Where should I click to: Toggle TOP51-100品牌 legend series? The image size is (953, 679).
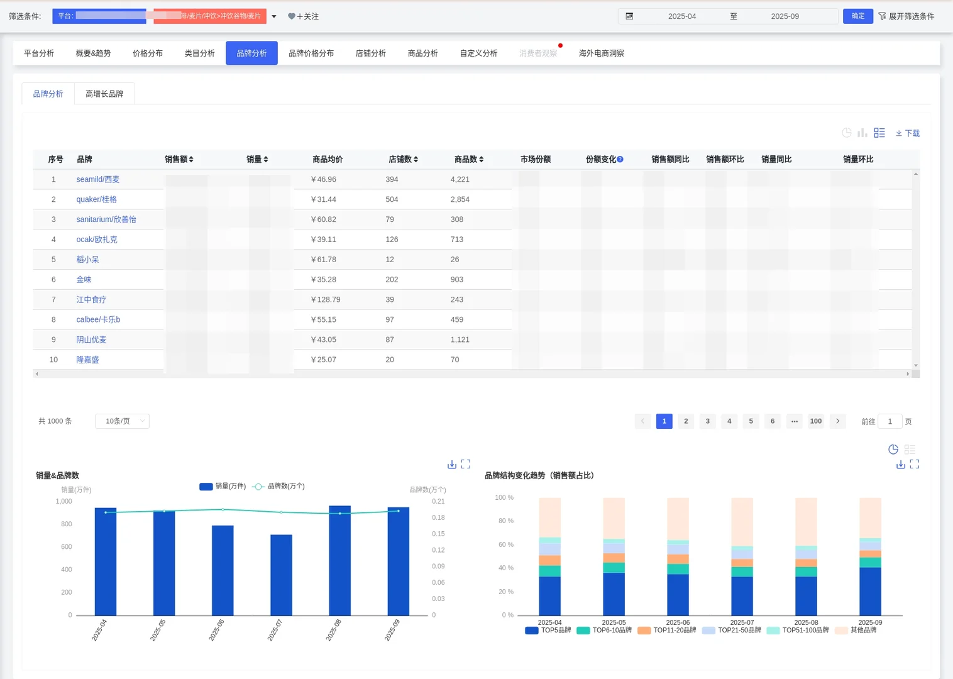[x=798, y=630]
